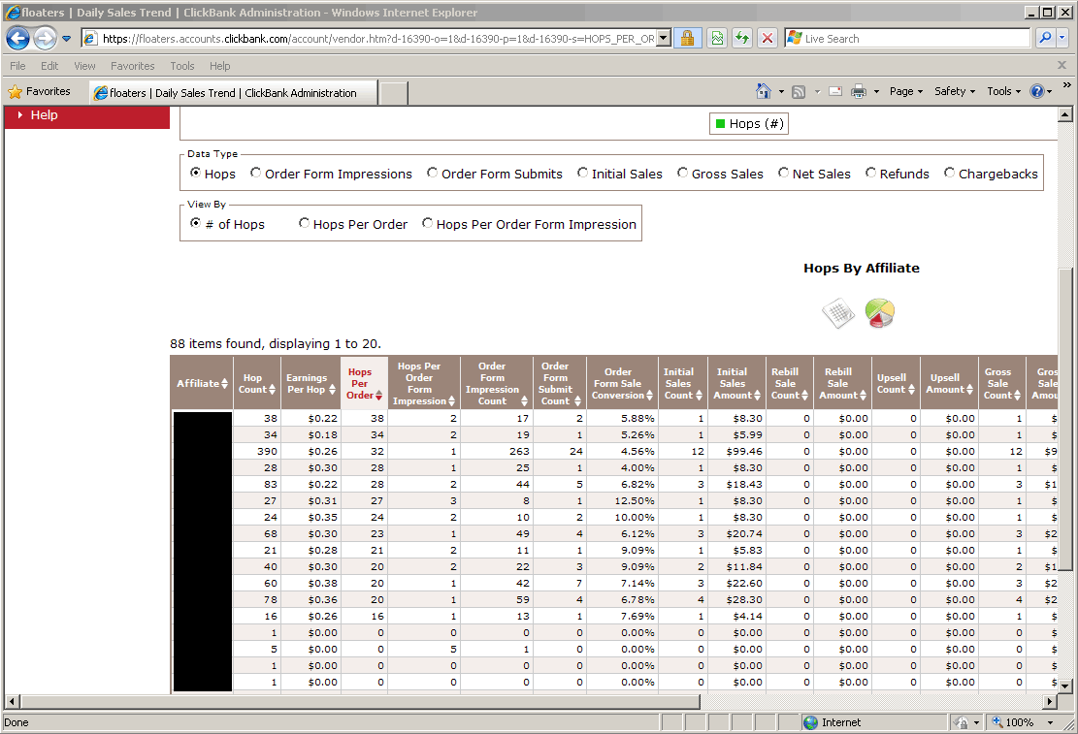The width and height of the screenshot is (1078, 734).
Task: Select the Net Sales radio button
Action: [784, 173]
